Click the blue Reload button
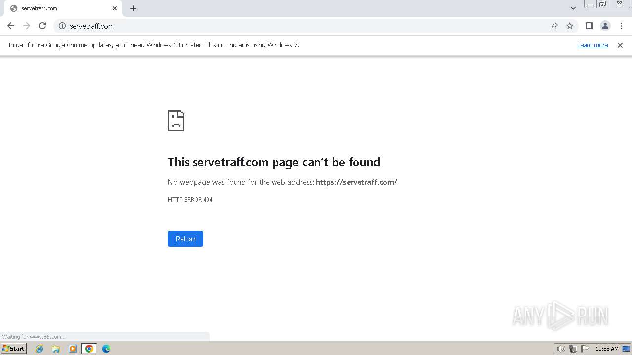This screenshot has height=355, width=632. 186,239
